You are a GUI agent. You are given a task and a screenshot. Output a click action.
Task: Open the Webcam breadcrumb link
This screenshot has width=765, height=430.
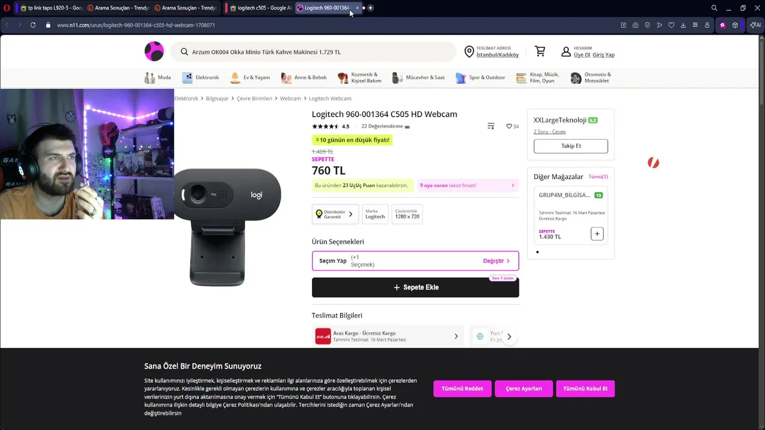coord(290,99)
